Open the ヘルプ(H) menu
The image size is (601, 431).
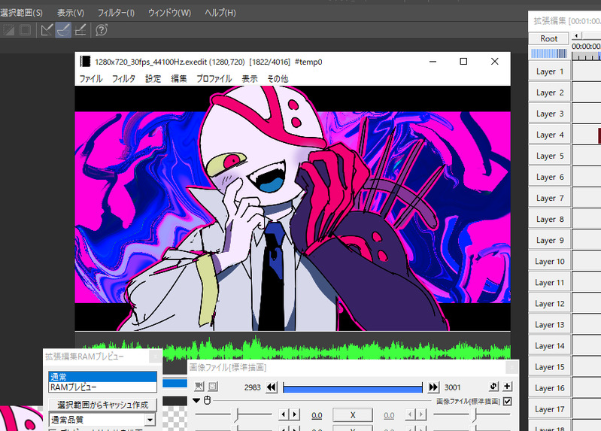click(220, 13)
